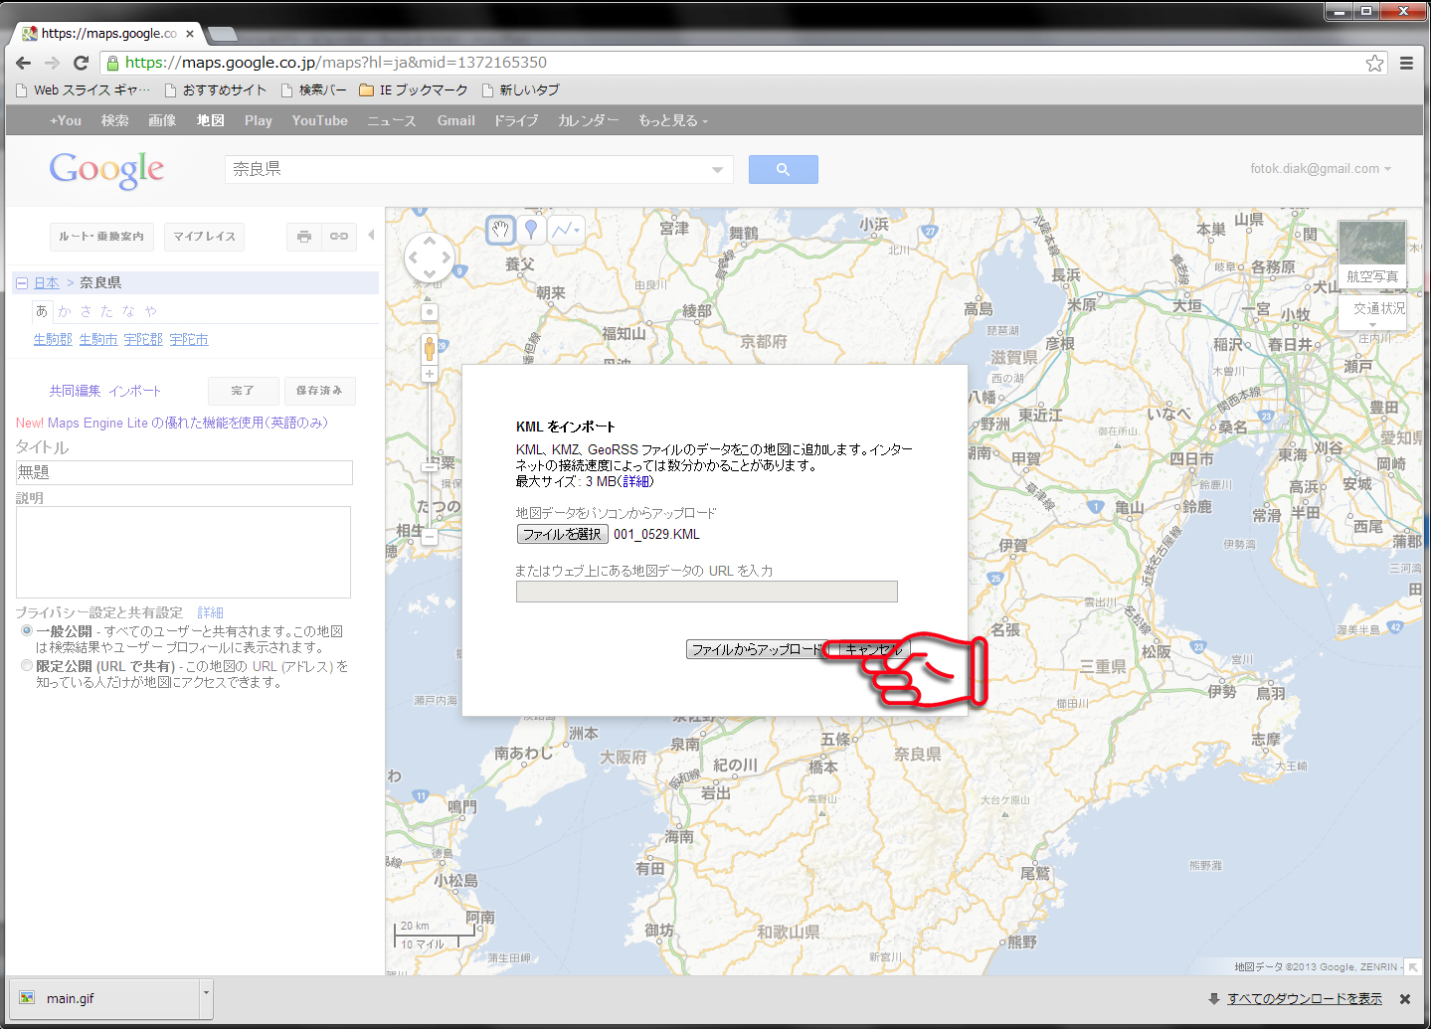
Task: Click the print icon in left panel
Action: [304, 237]
